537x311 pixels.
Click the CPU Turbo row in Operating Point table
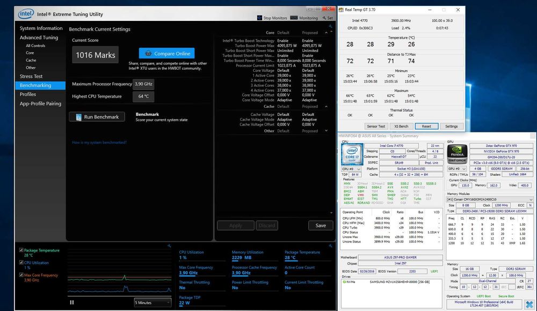pos(391,227)
